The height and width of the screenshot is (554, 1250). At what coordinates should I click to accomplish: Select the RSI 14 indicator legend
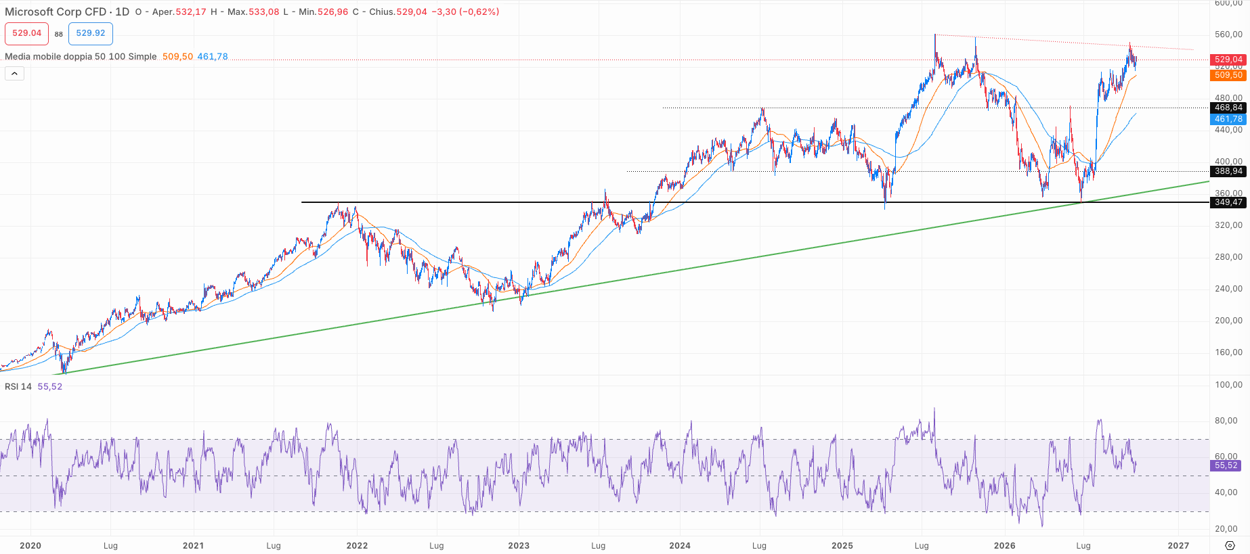pyautogui.click(x=18, y=386)
